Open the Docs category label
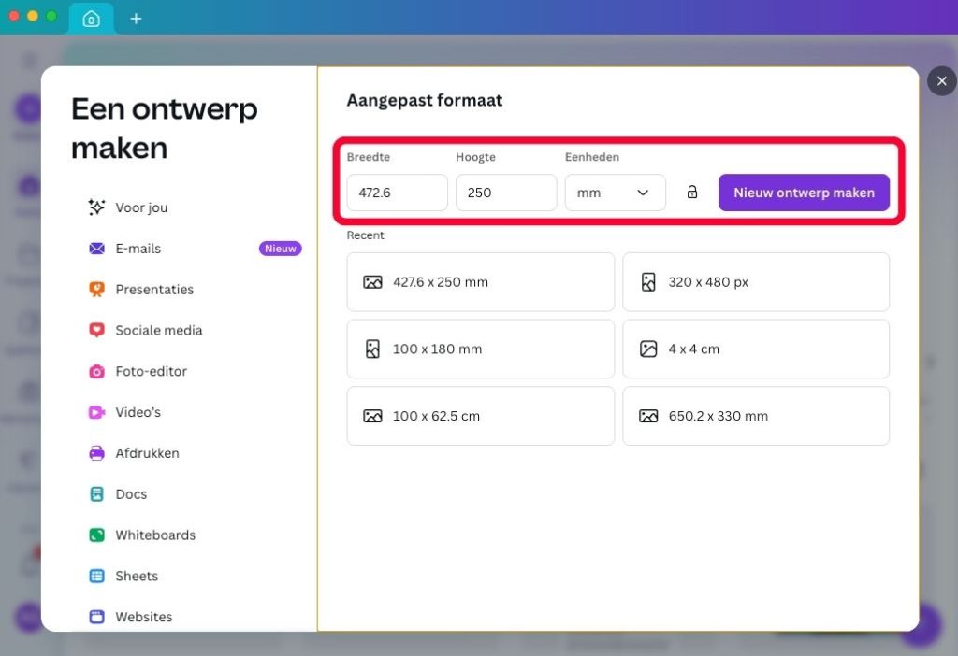 click(131, 493)
